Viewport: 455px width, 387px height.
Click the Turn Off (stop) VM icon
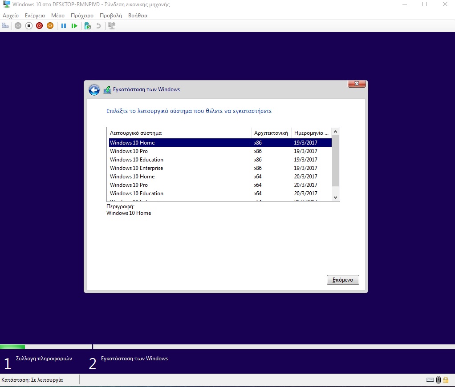[29, 26]
